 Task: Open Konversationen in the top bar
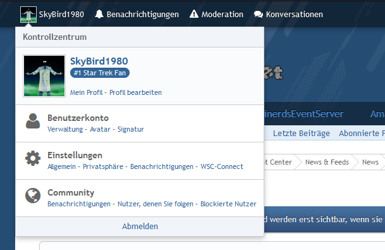[288, 15]
